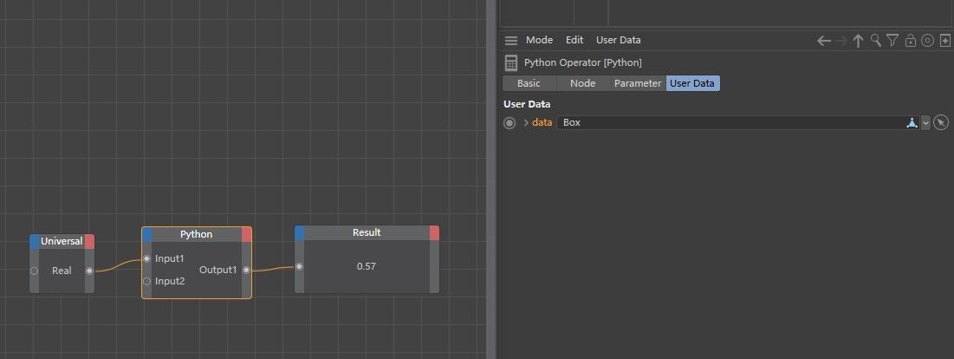Open the filter funnel icon

click(892, 41)
